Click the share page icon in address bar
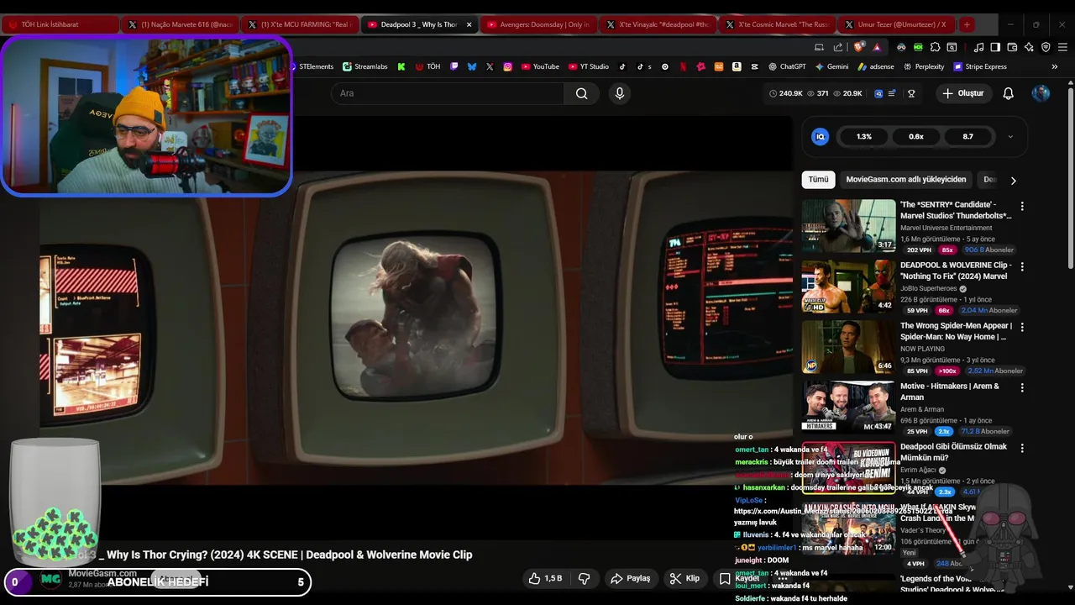Screen dimensions: 1075x605 (838, 47)
